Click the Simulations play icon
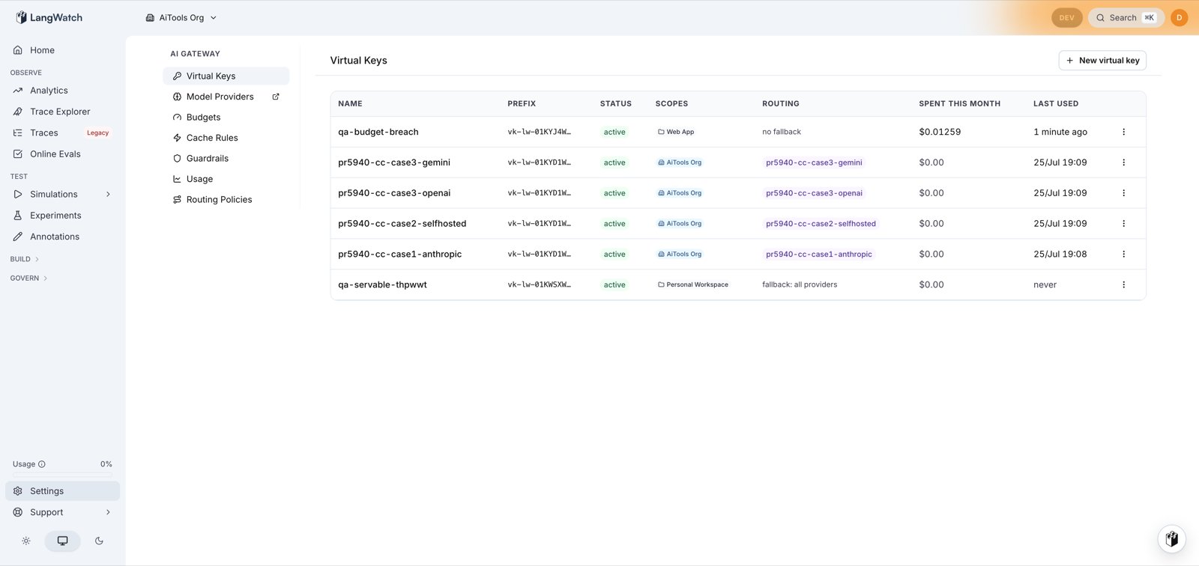The width and height of the screenshot is (1199, 566). pos(18,195)
